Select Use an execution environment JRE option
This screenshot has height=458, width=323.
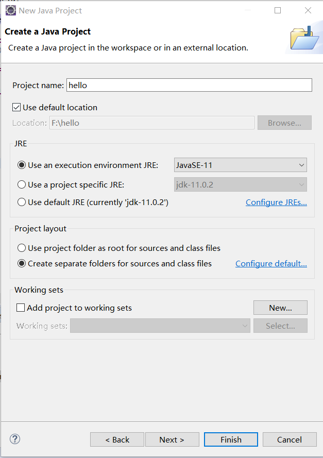coord(22,165)
